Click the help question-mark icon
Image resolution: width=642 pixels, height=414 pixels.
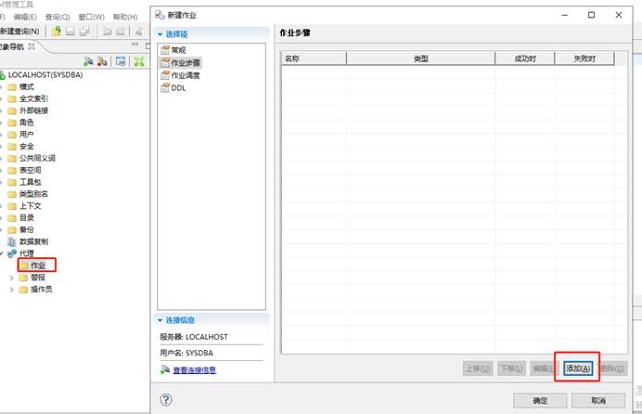(166, 400)
